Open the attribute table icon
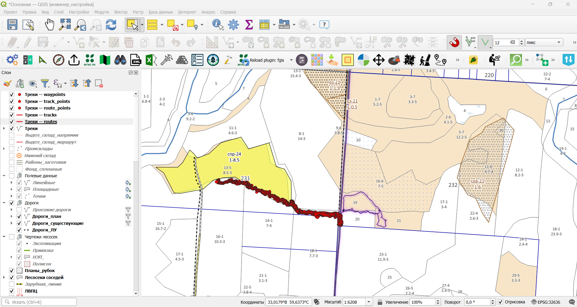Image resolution: width=577 pixels, height=307 pixels. tap(264, 25)
